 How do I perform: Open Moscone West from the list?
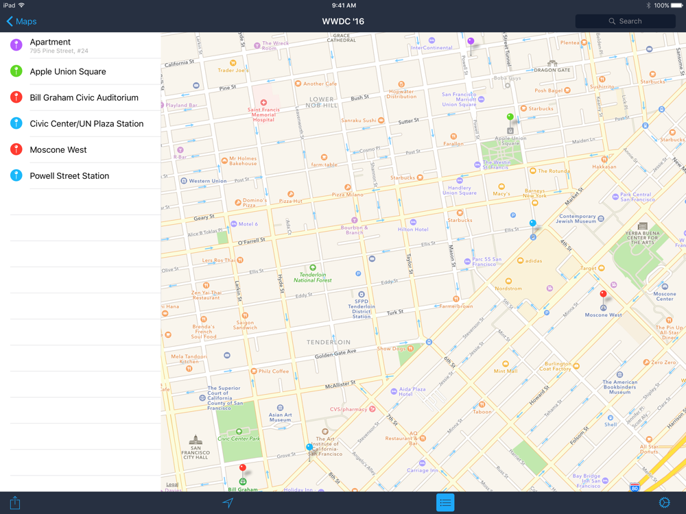tap(80, 149)
